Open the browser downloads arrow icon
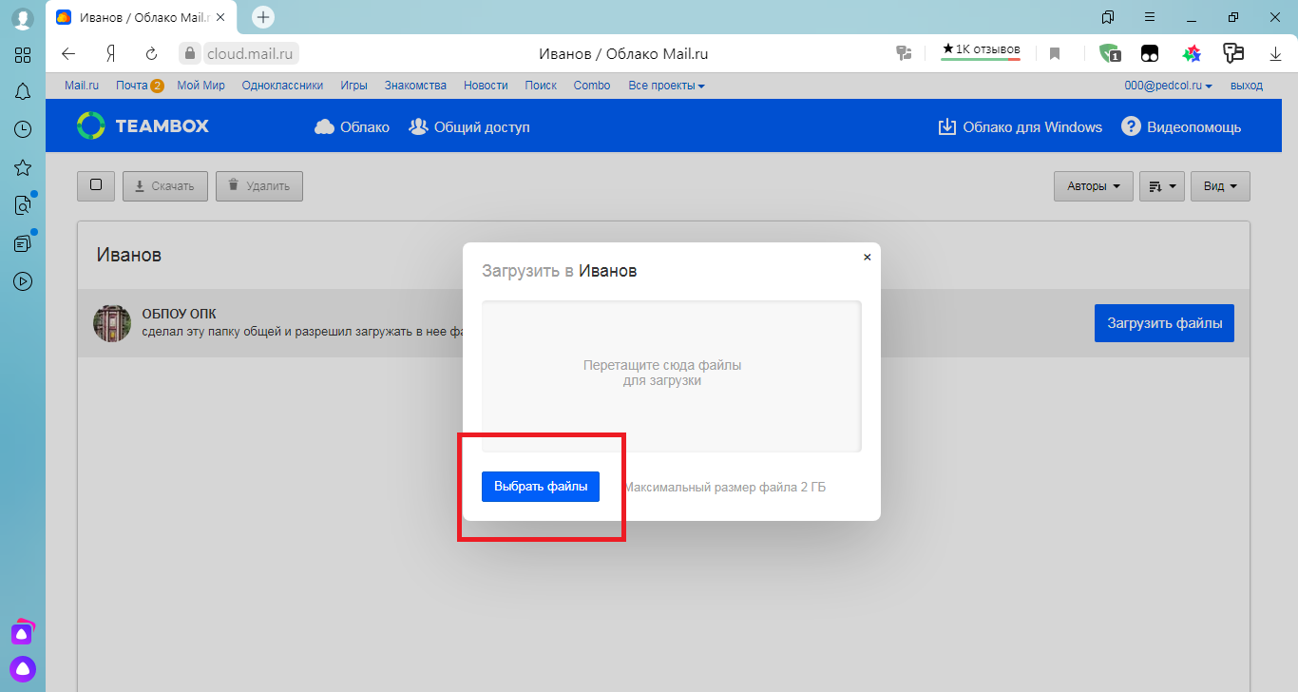 (x=1275, y=53)
